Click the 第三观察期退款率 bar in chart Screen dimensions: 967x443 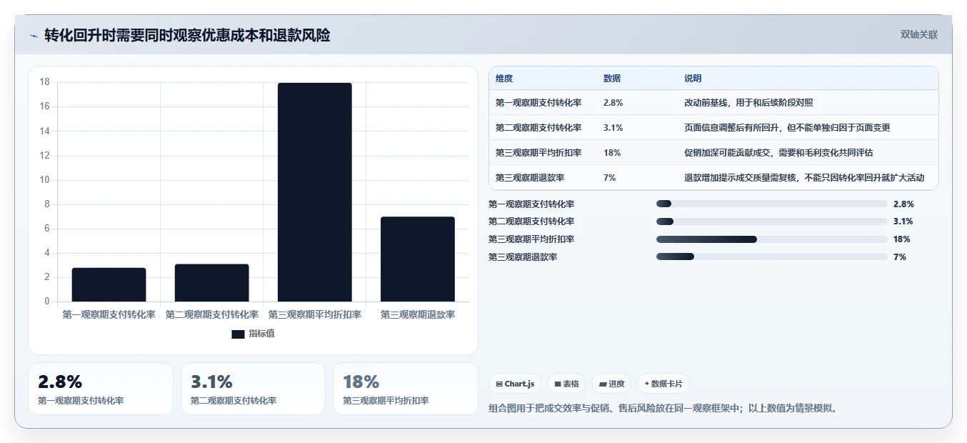tap(417, 259)
